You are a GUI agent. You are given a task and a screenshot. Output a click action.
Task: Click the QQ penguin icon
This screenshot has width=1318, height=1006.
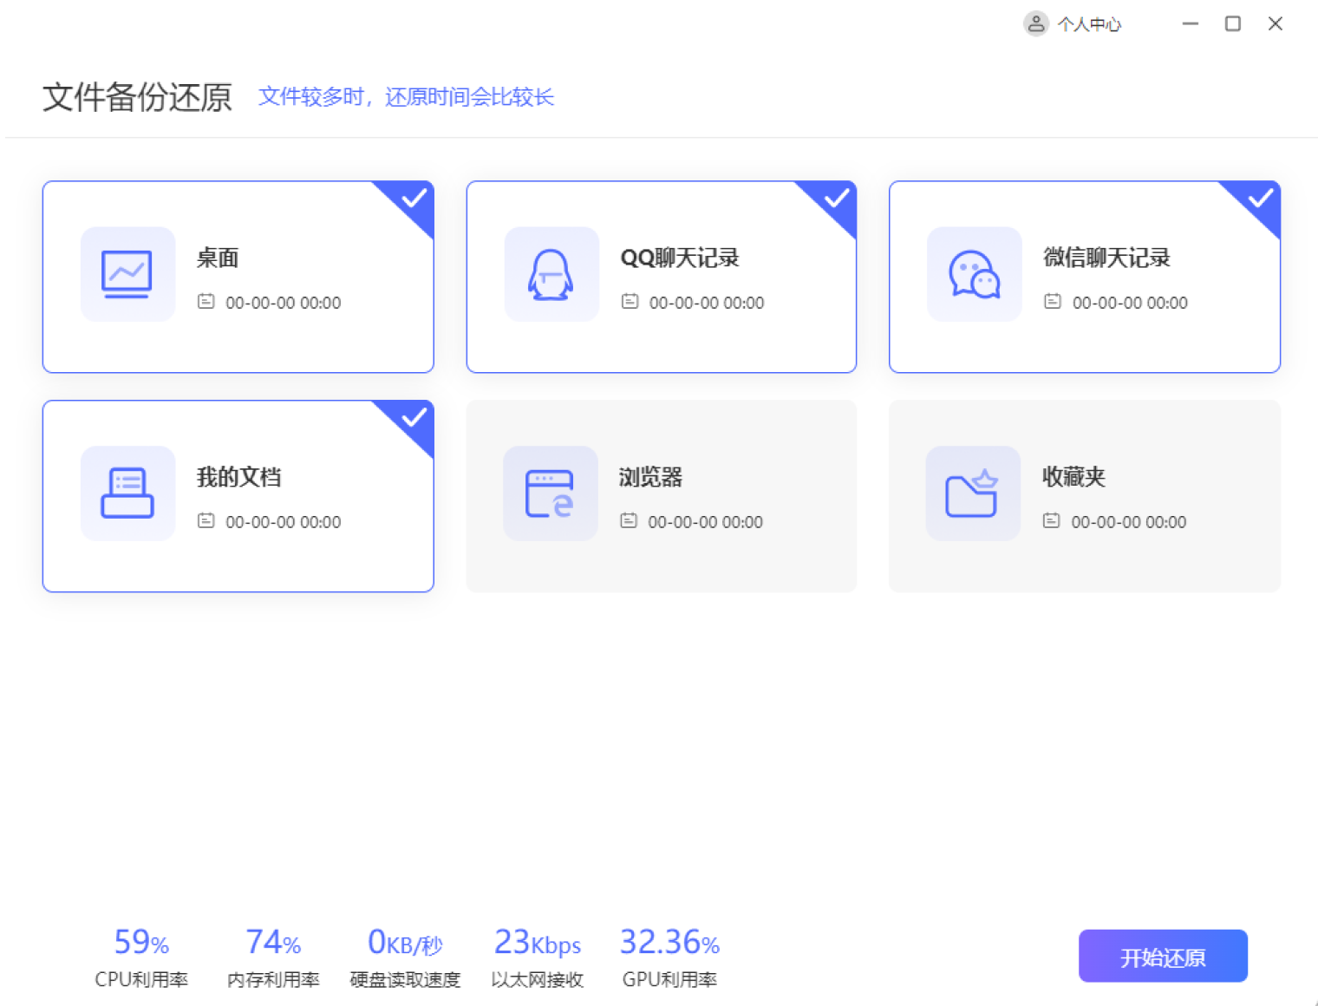[551, 274]
